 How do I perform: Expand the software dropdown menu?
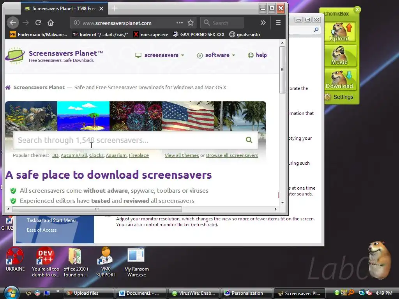pos(216,55)
